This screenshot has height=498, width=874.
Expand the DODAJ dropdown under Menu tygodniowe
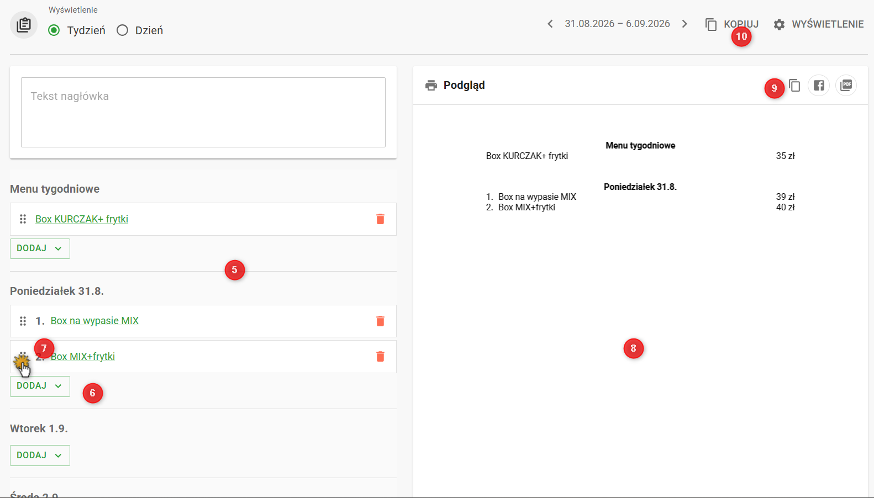point(40,248)
